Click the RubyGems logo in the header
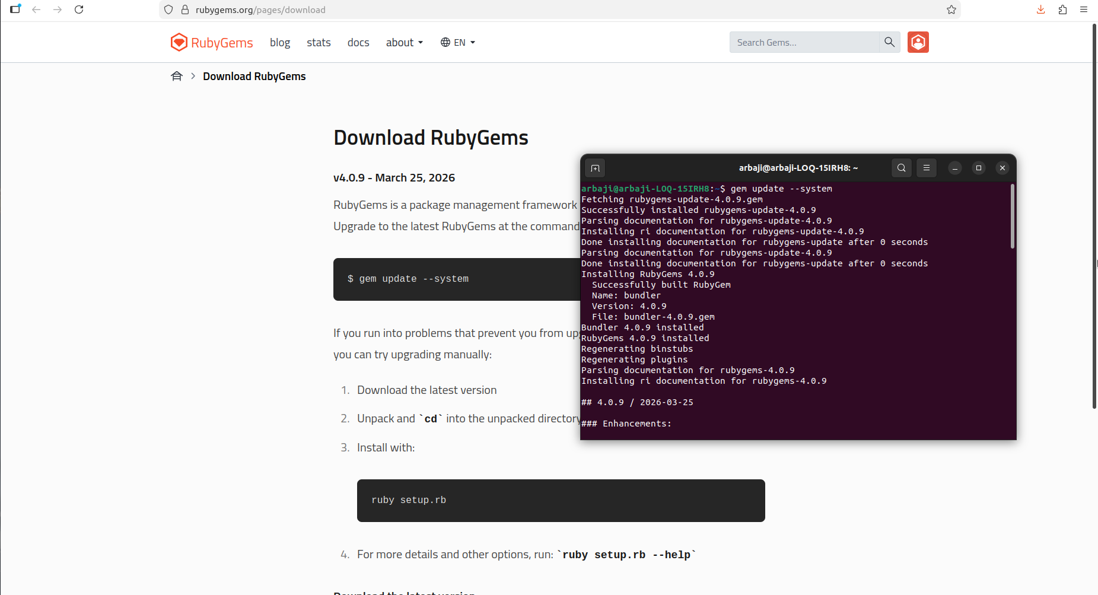This screenshot has width=1098, height=595. (x=212, y=42)
